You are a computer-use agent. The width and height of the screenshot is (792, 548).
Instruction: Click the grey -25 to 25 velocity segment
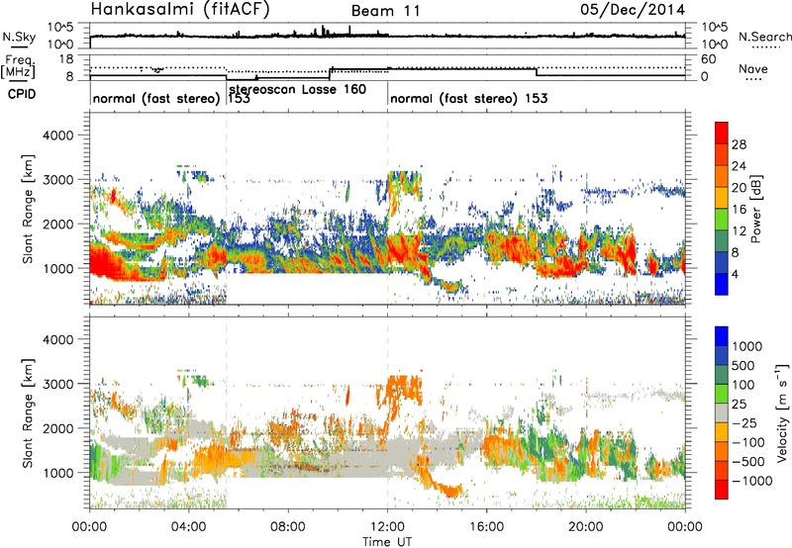[x=722, y=412]
